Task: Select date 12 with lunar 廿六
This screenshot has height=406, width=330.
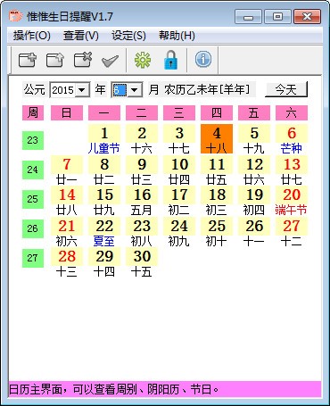Action: pyautogui.click(x=254, y=170)
